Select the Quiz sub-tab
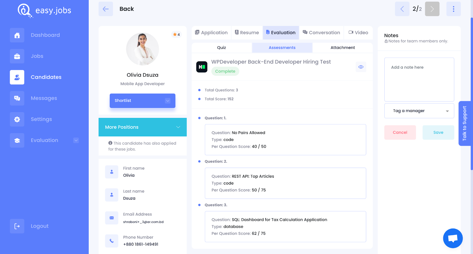Viewport: 473px width, 254px height. pyautogui.click(x=221, y=48)
